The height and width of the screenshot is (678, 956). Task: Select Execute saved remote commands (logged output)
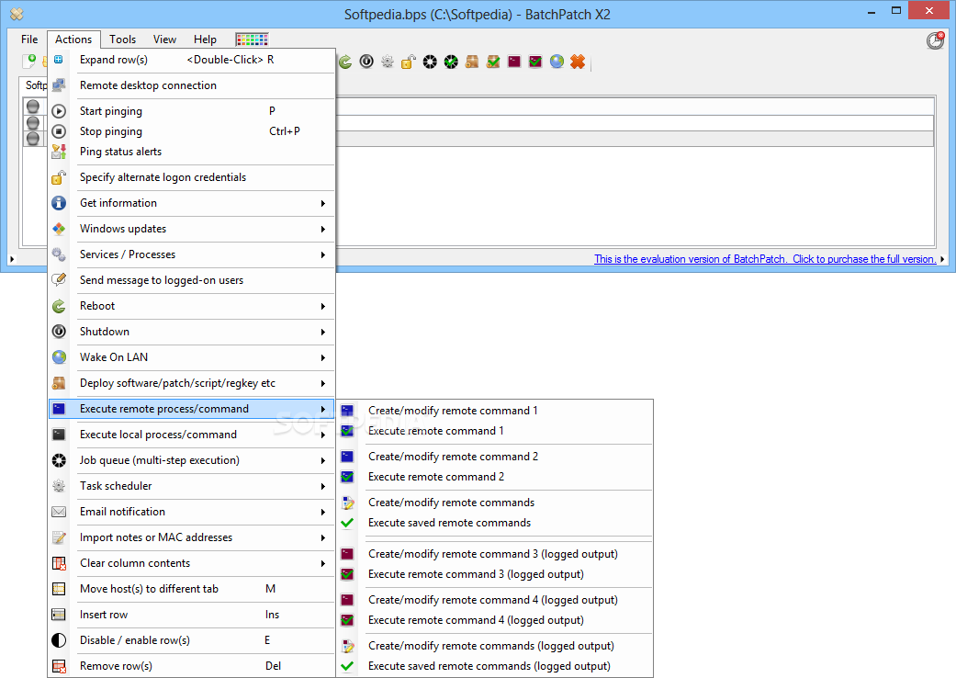495,666
